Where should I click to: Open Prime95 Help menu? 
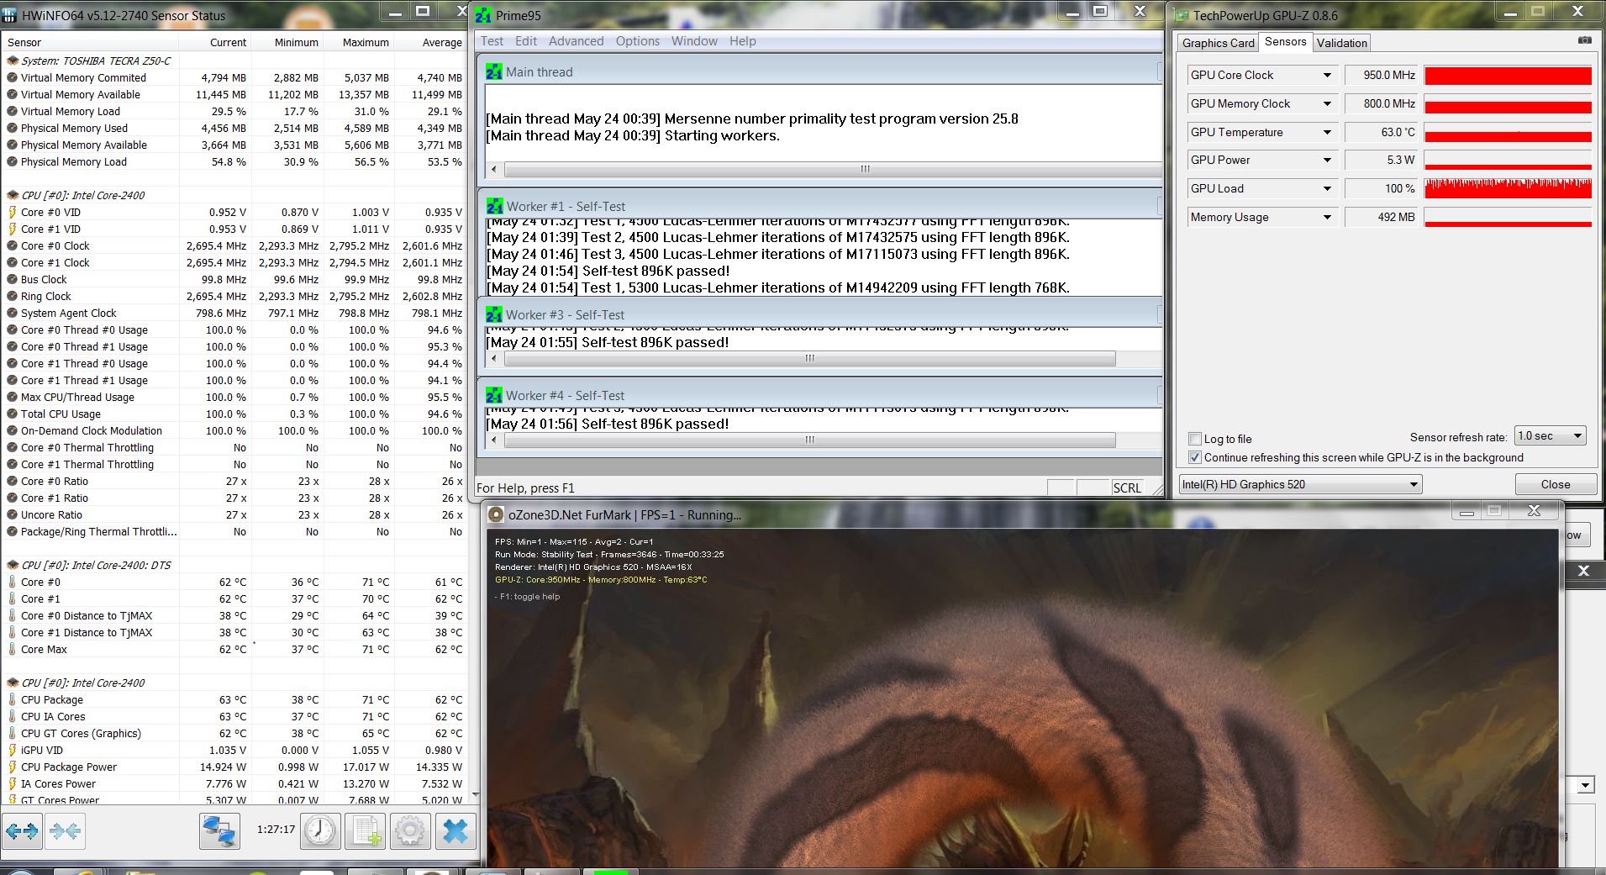pos(742,41)
